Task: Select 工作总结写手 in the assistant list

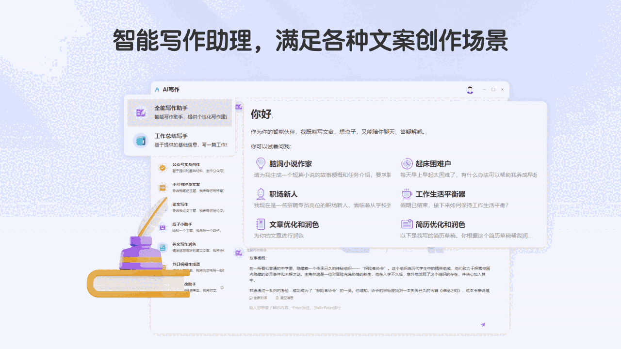Action: pos(180,140)
